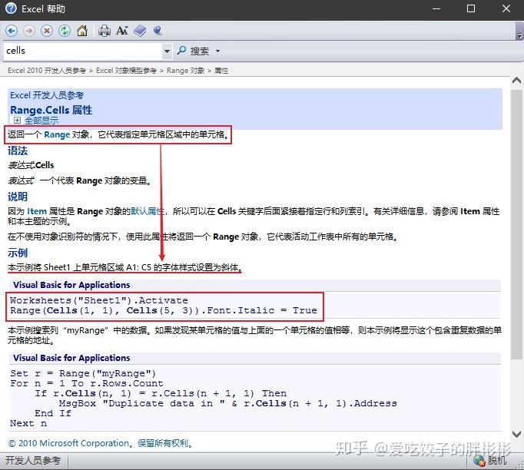Toggle Keep on Top pin icon

[x=158, y=31]
